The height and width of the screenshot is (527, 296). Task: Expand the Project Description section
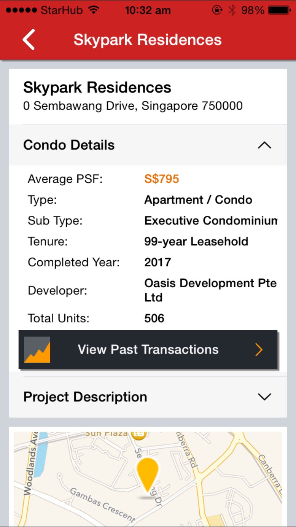point(264,397)
